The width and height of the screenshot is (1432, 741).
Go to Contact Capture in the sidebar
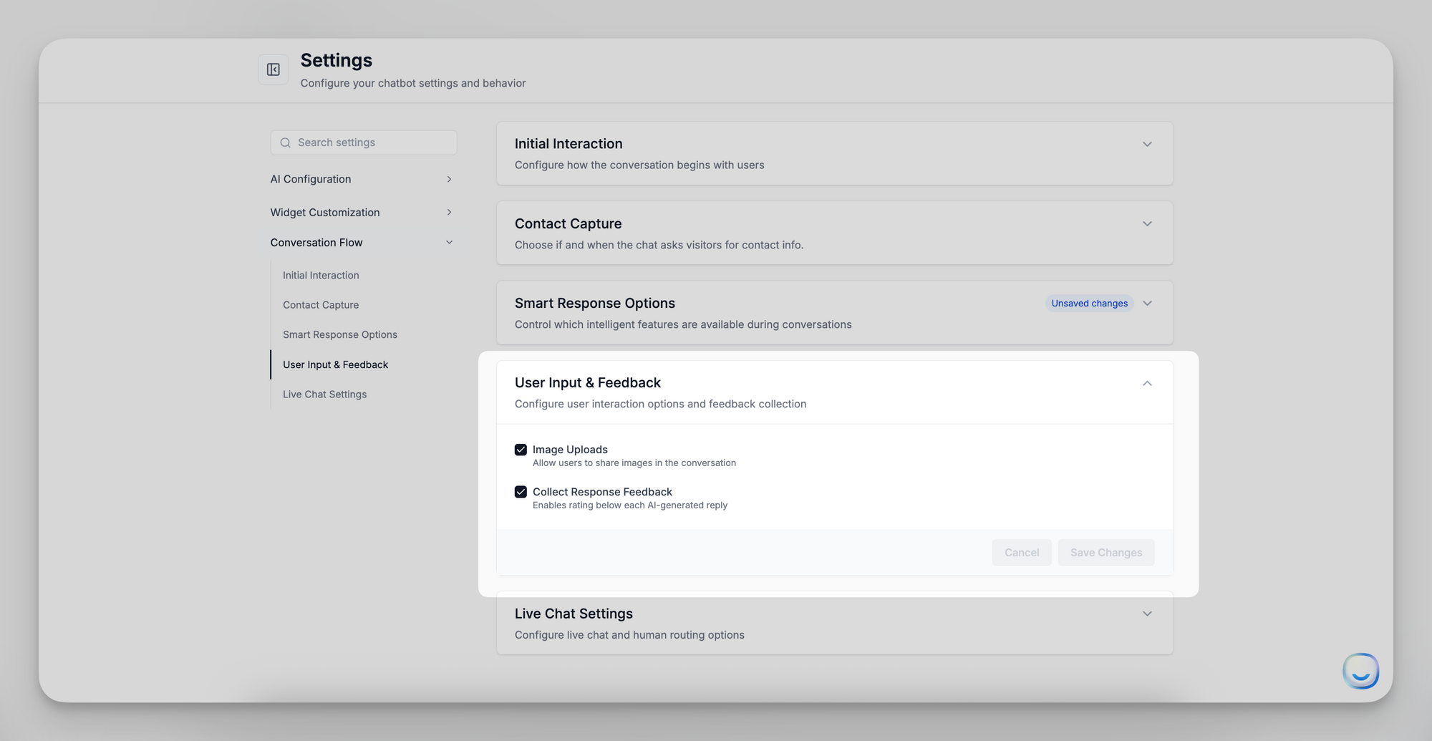(x=321, y=305)
